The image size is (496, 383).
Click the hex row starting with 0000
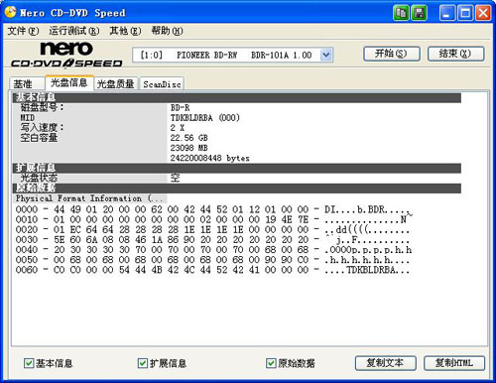point(213,209)
